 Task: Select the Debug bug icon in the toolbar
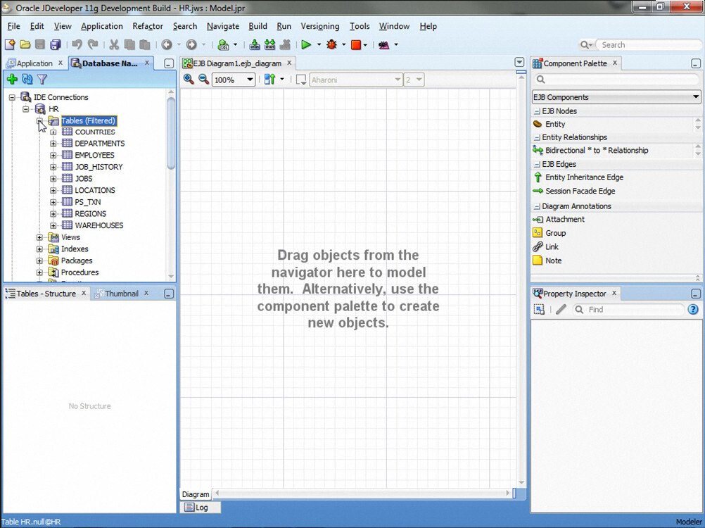(x=331, y=44)
